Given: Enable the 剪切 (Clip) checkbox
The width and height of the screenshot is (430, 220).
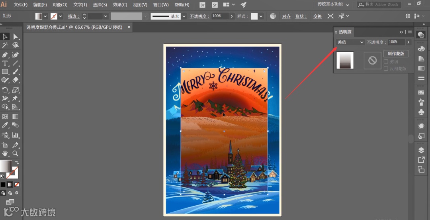Looking at the screenshot, I should [386, 62].
